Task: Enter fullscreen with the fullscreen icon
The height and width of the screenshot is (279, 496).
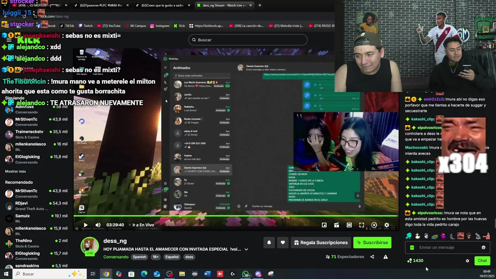Action: pos(362,225)
